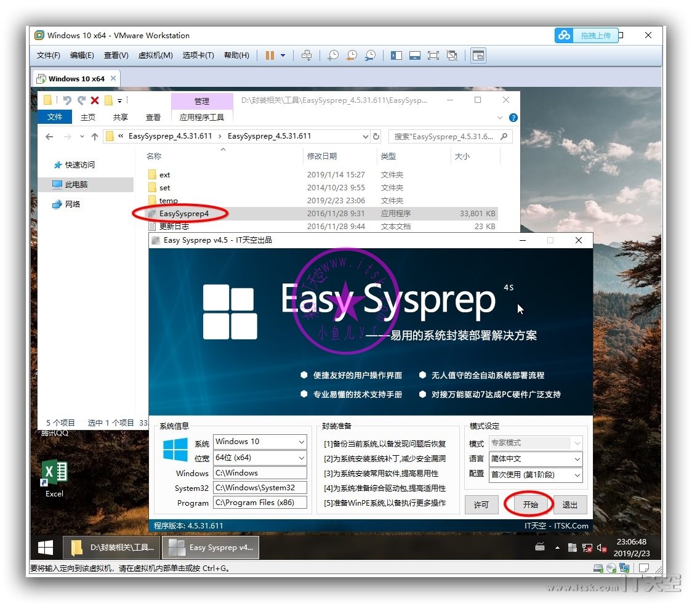Open the 应用程序工具 ribbon tab
The image size is (692, 603).
tap(202, 117)
